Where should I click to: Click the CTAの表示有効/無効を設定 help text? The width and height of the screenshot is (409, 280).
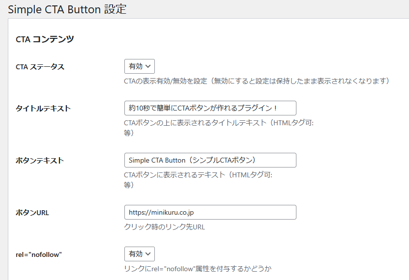pyautogui.click(x=257, y=81)
